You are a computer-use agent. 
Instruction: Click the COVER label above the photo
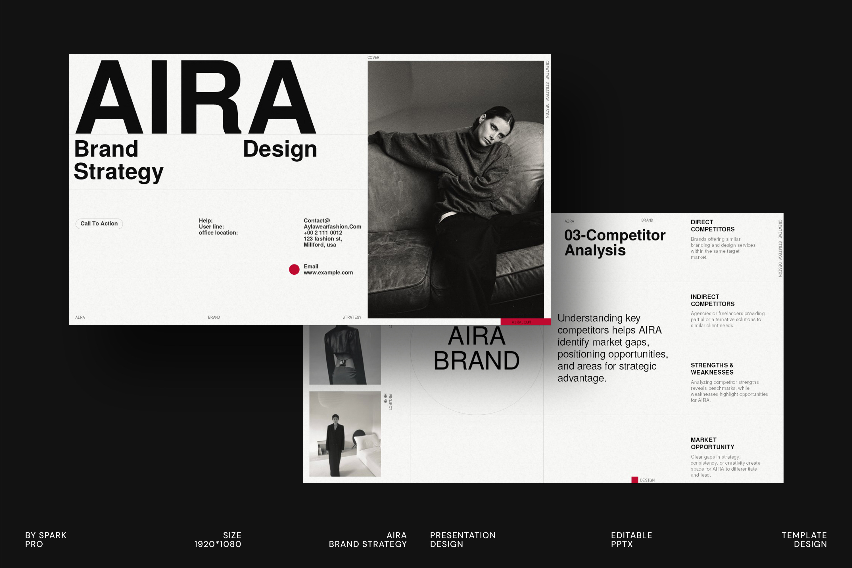click(373, 57)
